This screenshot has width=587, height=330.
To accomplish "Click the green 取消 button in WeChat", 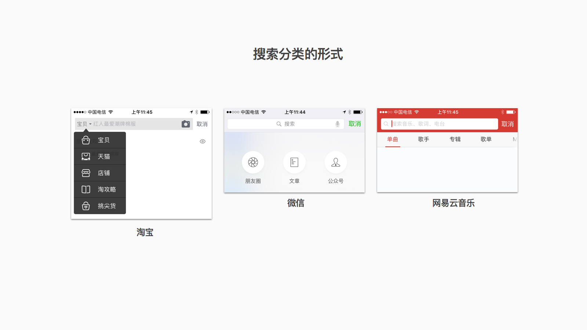I will click(355, 124).
